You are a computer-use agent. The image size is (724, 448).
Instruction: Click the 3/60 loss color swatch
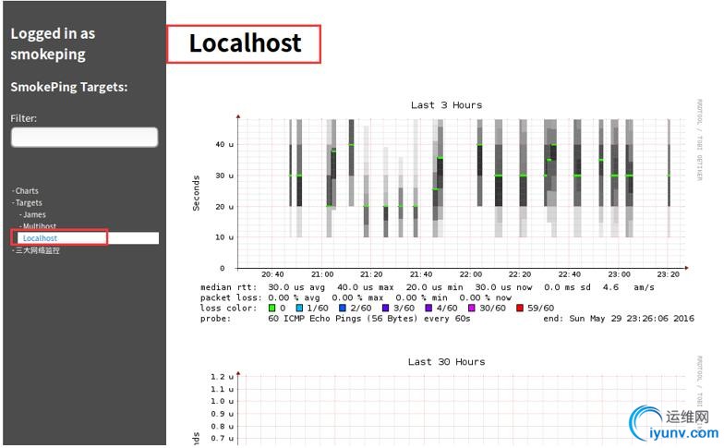click(x=386, y=309)
